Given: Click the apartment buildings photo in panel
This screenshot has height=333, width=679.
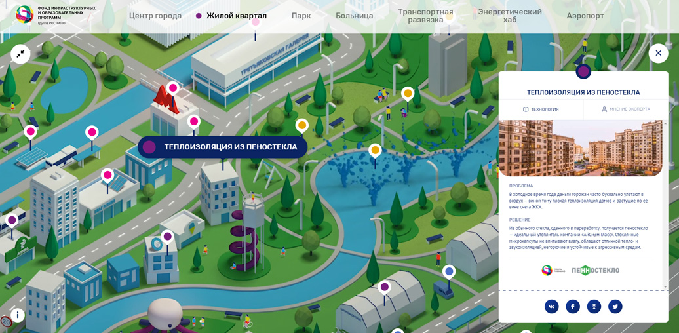Looking at the screenshot, I should coord(580,148).
